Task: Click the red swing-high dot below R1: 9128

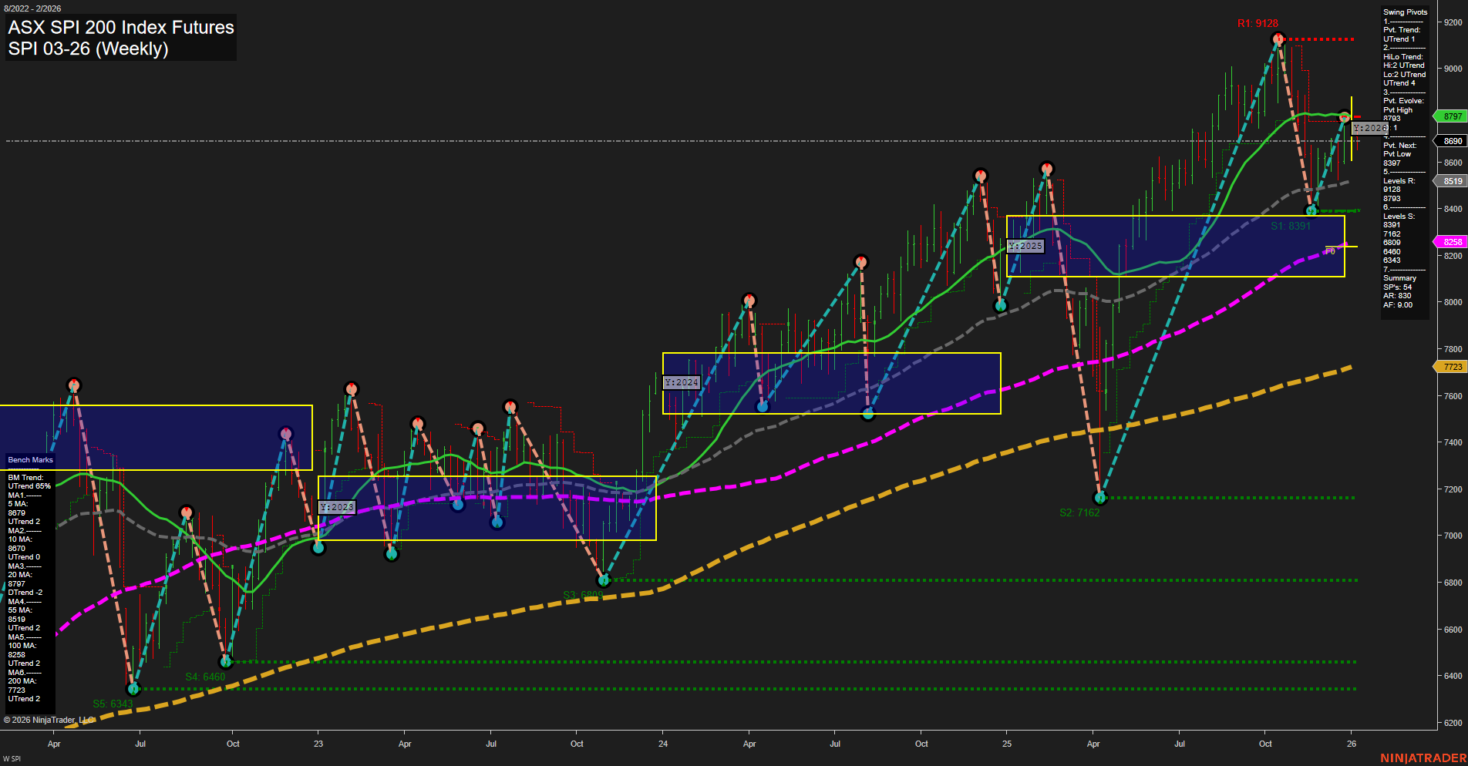Action: point(1277,39)
